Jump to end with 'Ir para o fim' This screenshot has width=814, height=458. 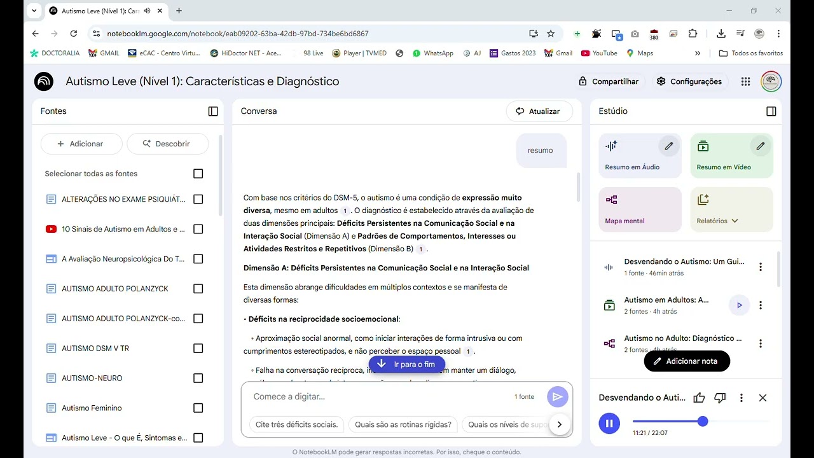[x=406, y=364]
